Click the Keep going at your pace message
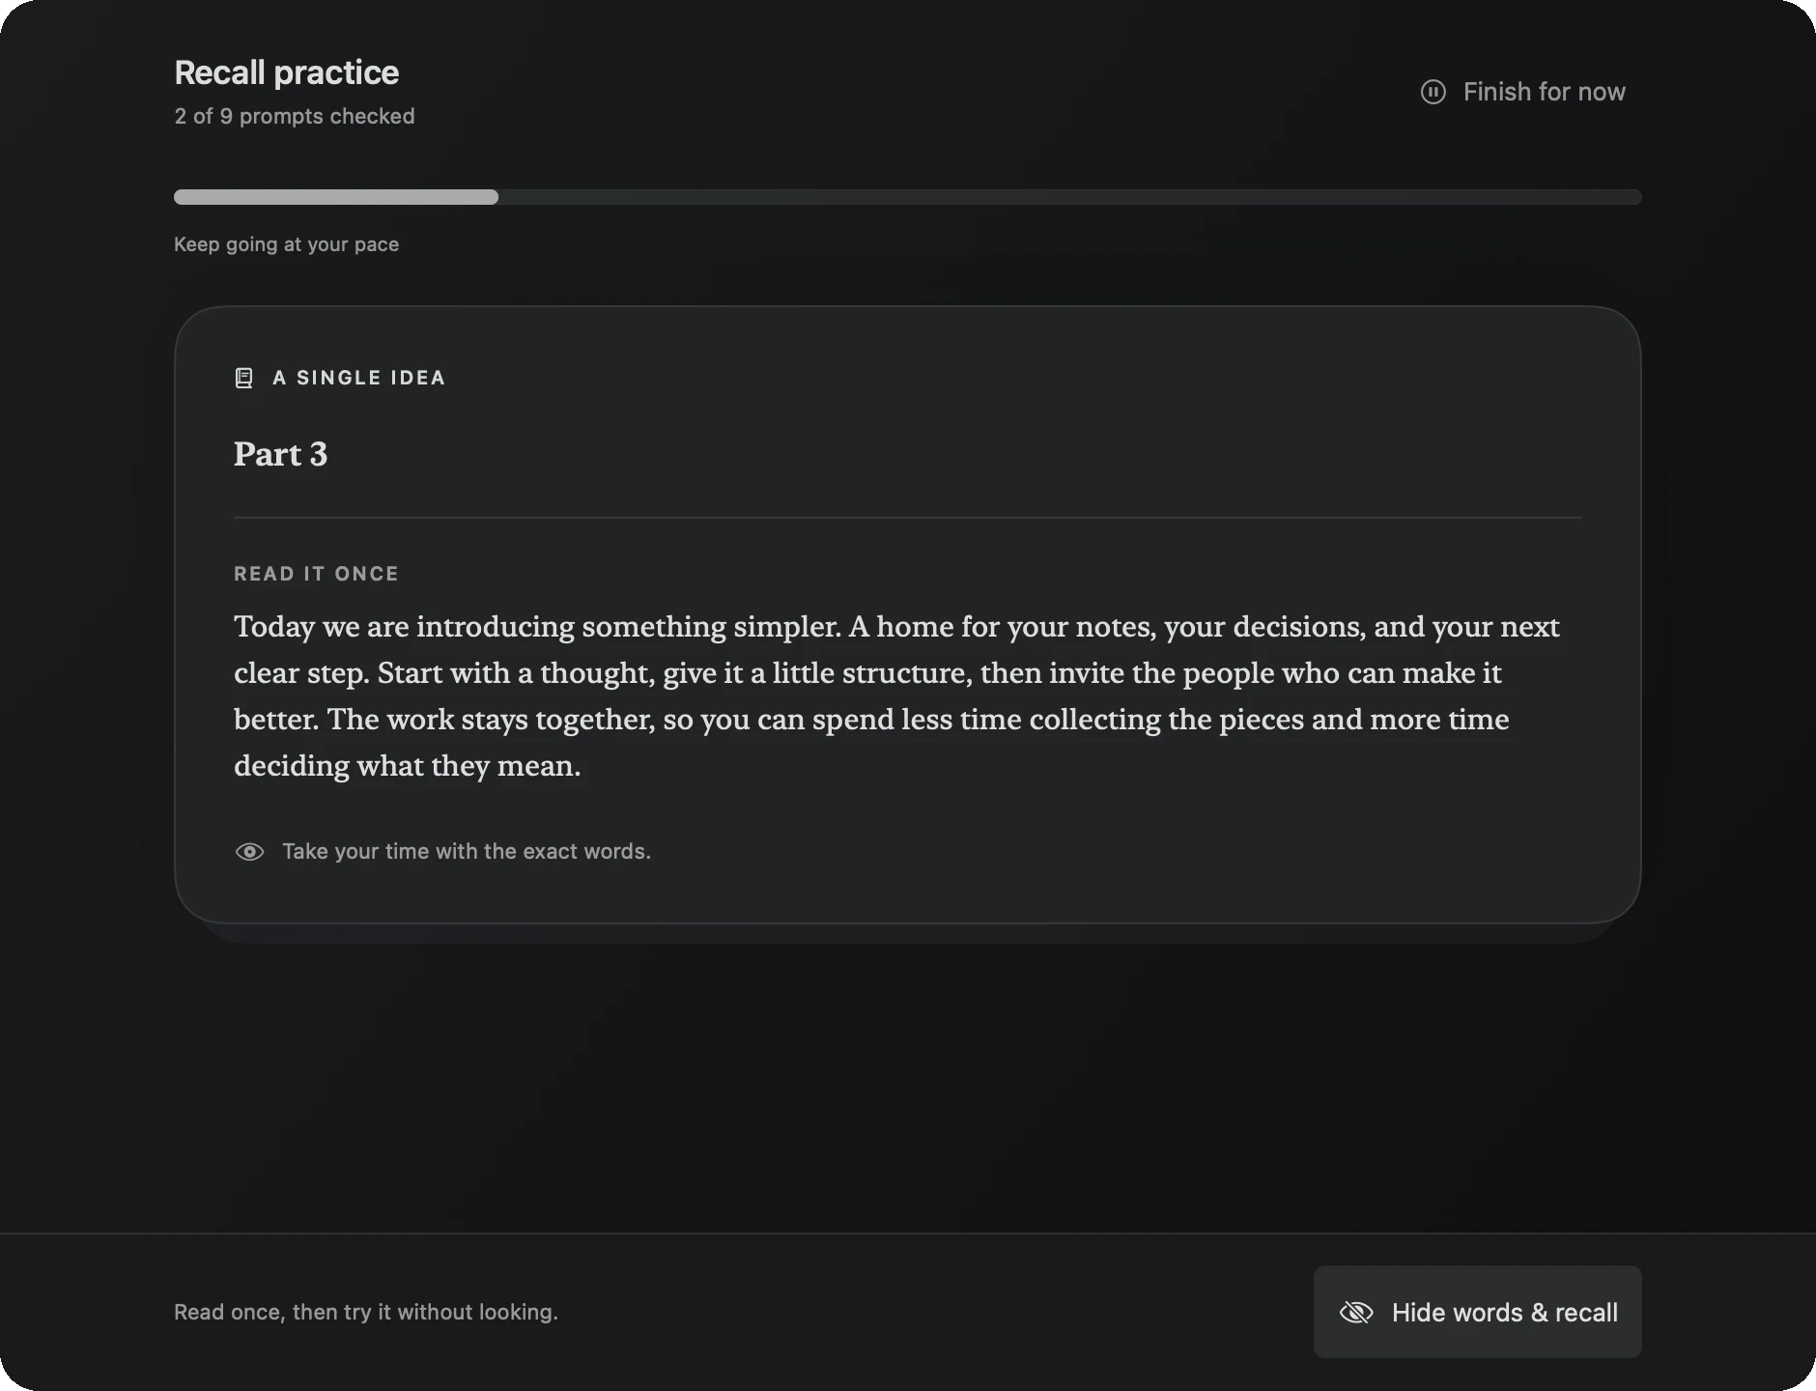1816x1391 pixels. [x=286, y=244]
